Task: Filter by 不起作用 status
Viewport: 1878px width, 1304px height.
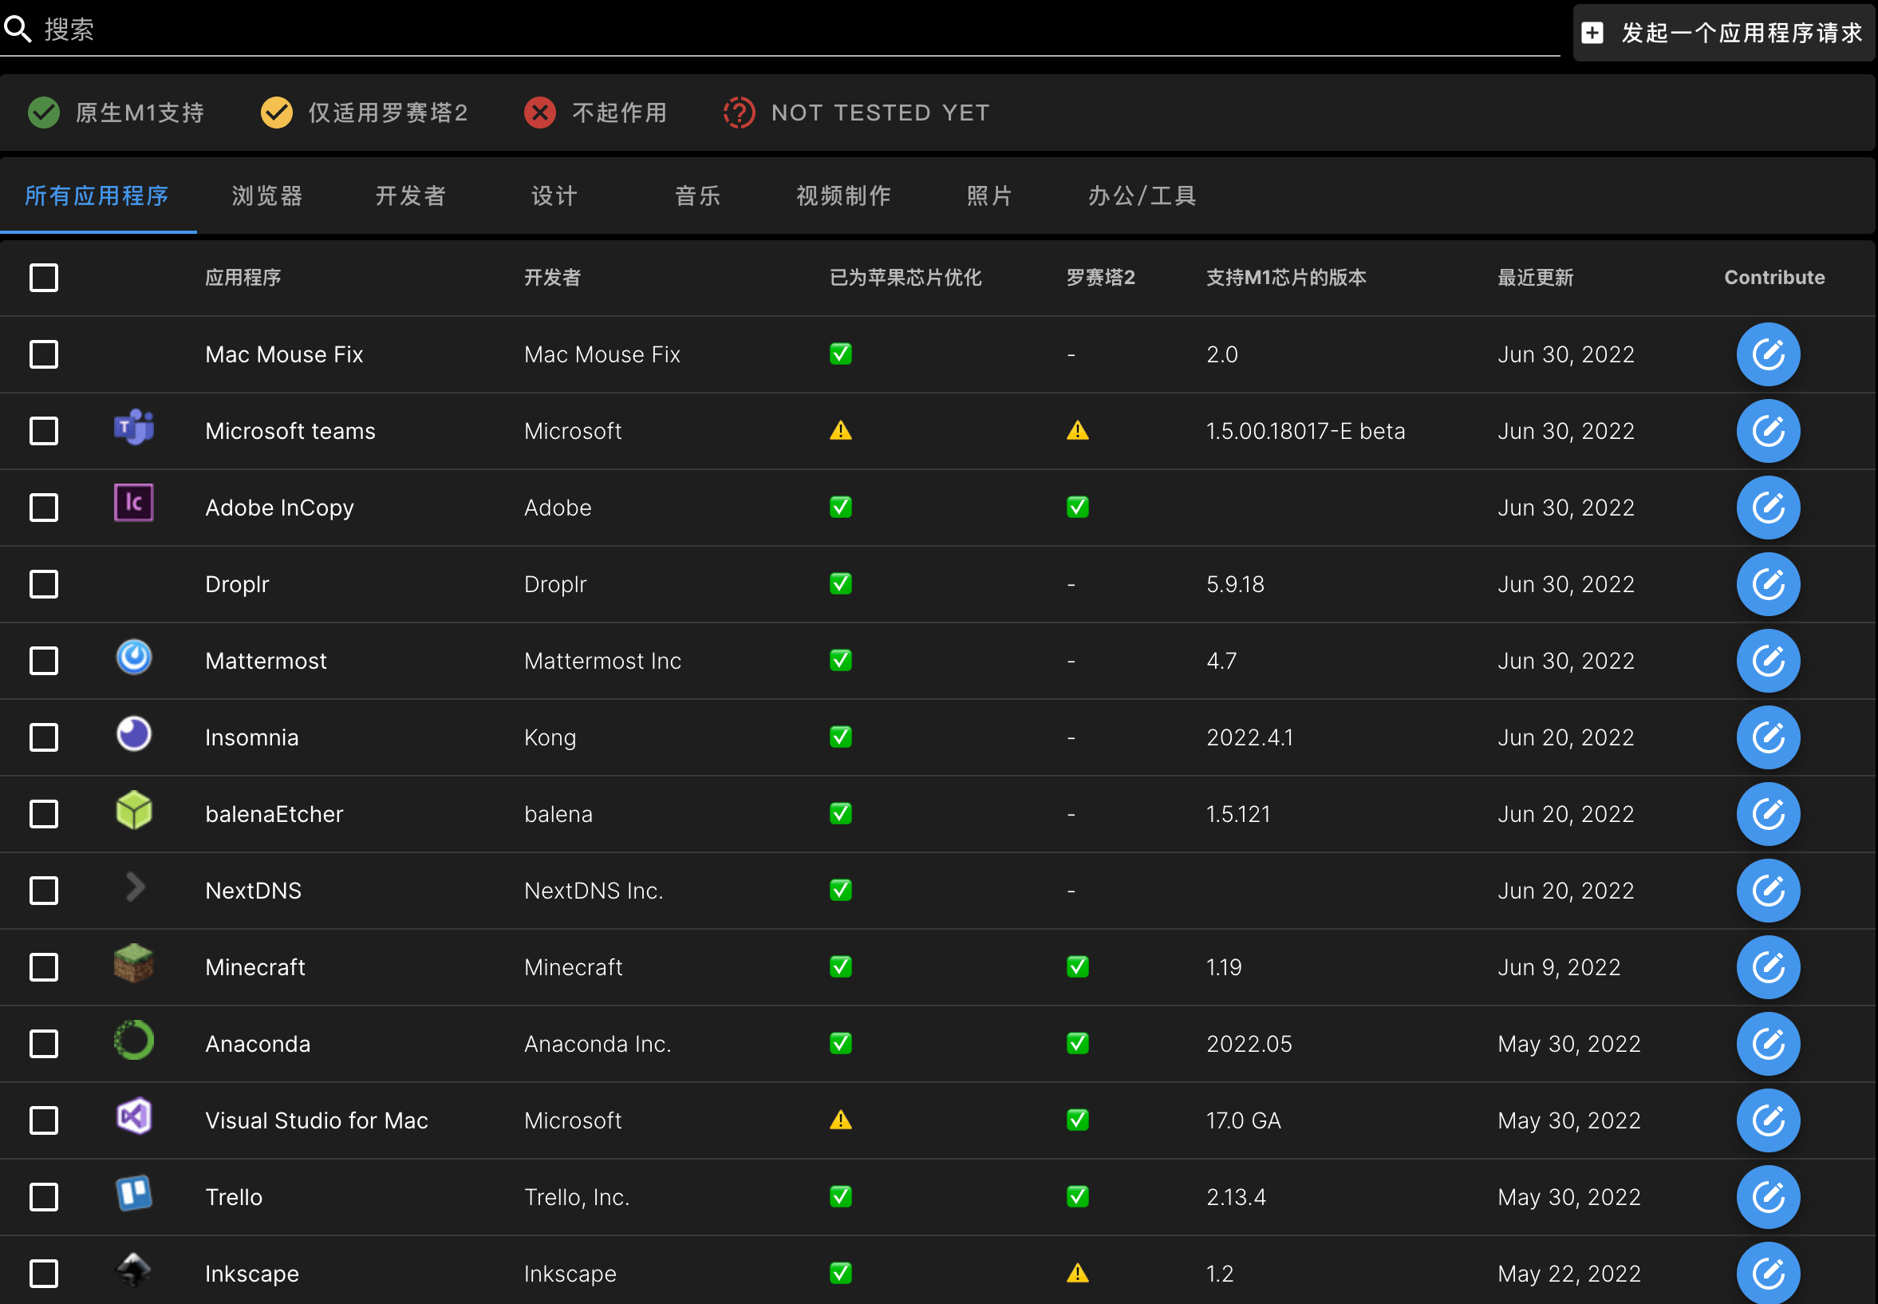Action: click(x=596, y=113)
